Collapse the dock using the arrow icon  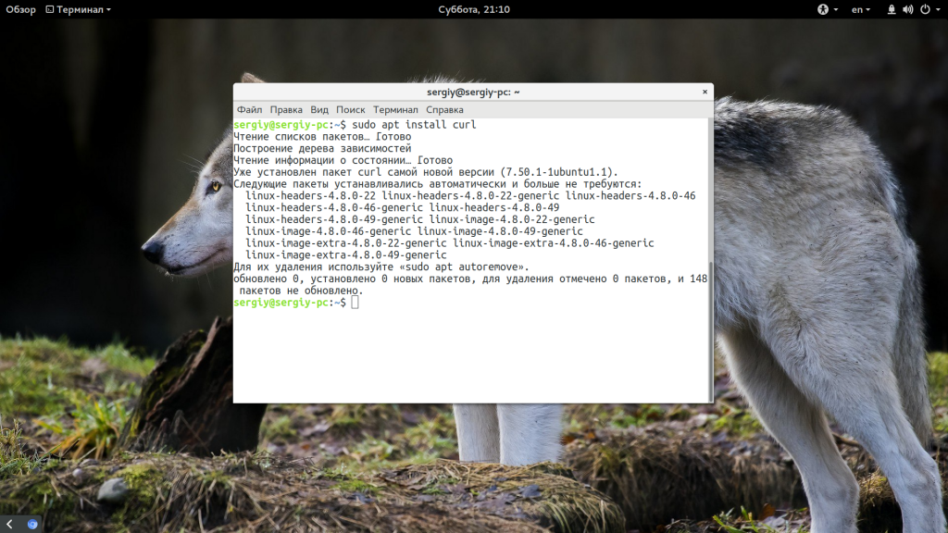pos(11,523)
